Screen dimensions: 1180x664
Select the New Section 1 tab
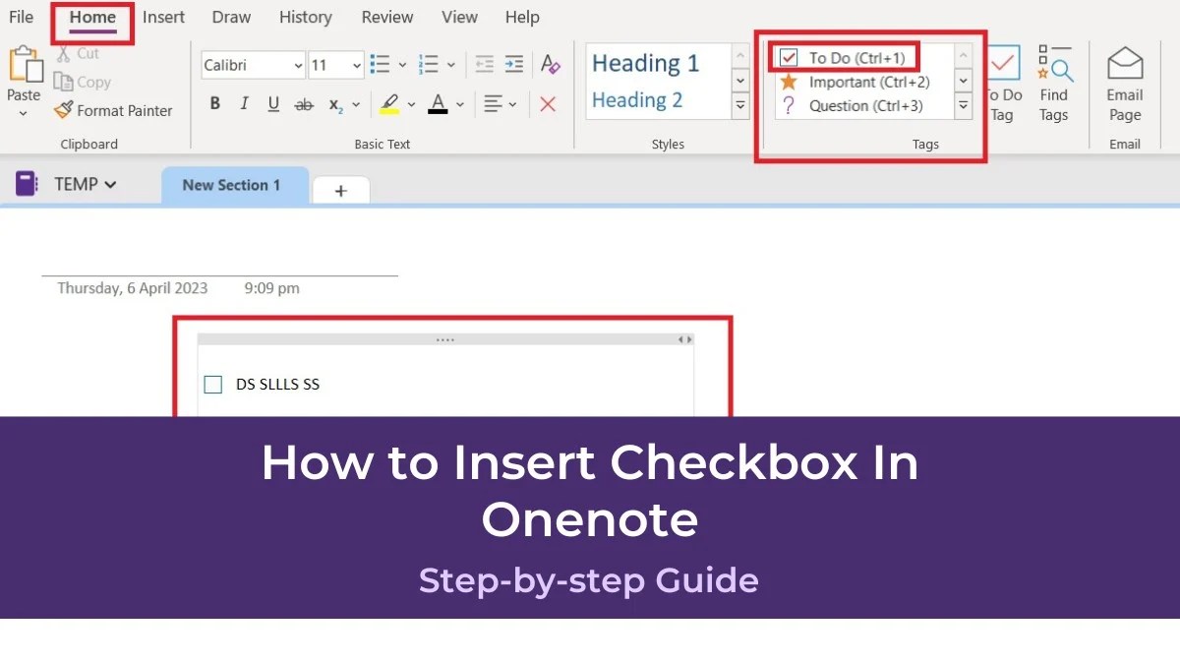click(234, 185)
